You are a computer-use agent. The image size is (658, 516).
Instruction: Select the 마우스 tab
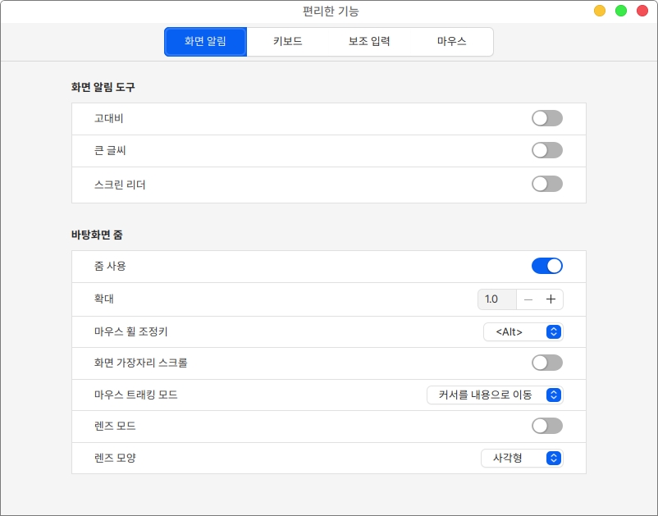(451, 41)
